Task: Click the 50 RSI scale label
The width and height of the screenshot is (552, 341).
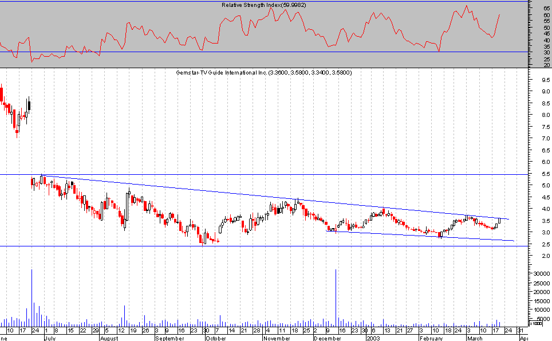Action: click(547, 28)
